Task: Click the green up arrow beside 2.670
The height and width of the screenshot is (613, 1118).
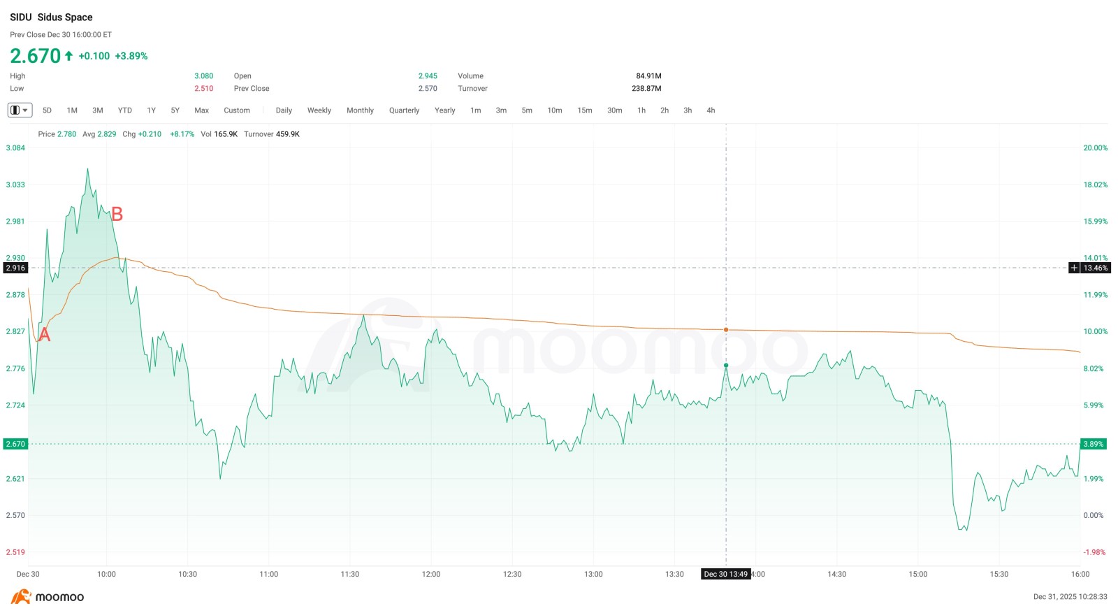Action: pos(68,56)
